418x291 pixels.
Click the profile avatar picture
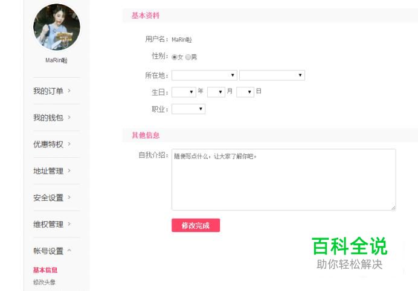56,27
